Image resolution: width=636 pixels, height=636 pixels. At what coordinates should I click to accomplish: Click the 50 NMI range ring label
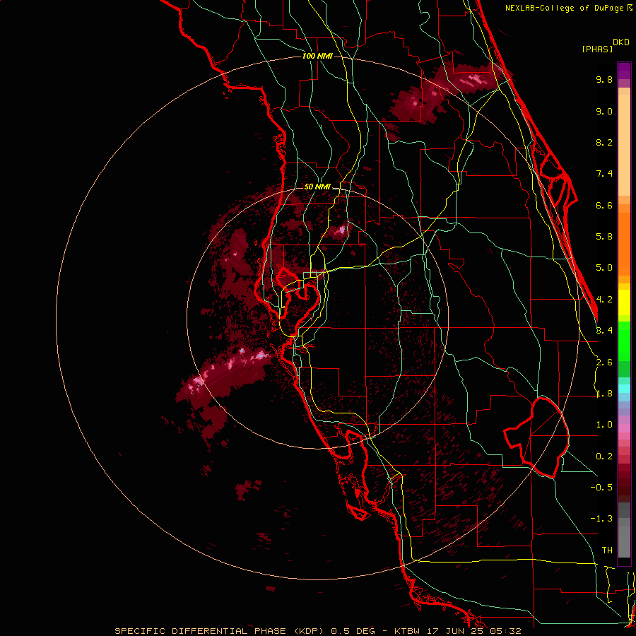317,187
